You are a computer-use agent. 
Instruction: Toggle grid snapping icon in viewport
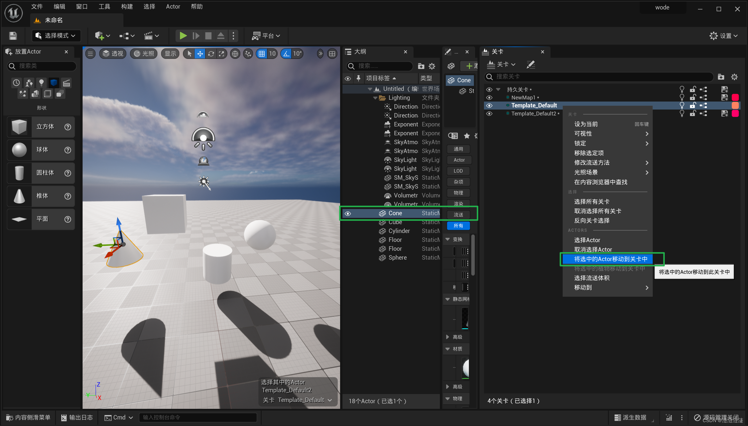[x=262, y=54]
